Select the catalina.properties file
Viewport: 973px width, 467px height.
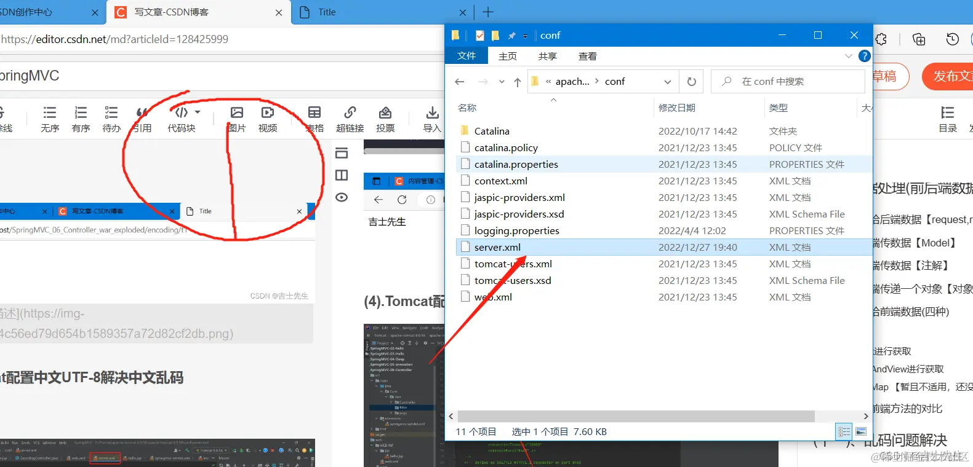[516, 164]
